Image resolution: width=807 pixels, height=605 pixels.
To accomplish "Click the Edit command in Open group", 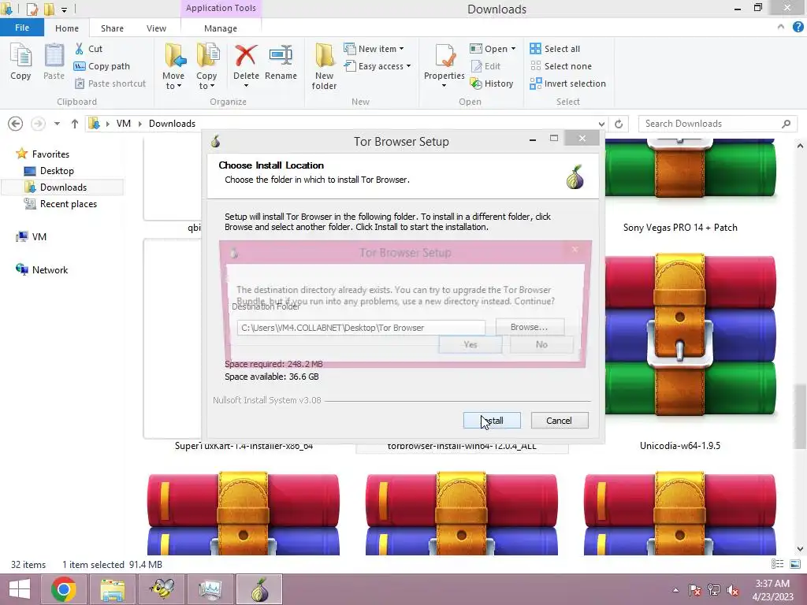I will [x=485, y=66].
